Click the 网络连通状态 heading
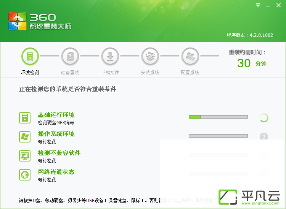Screen dimensions: 286x209 (x=56, y=172)
